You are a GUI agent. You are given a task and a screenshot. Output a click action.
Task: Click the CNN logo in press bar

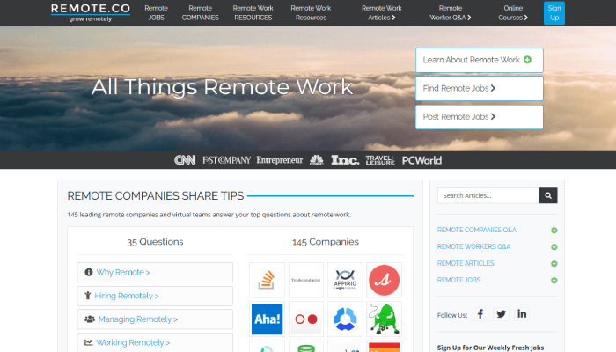[x=185, y=160]
